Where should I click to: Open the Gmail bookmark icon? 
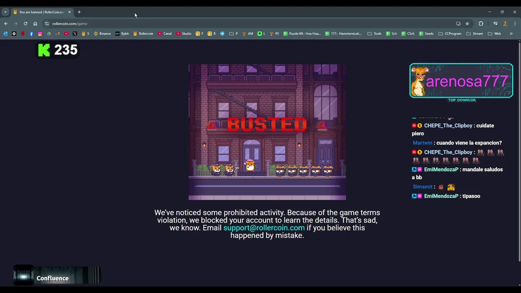tap(57, 34)
